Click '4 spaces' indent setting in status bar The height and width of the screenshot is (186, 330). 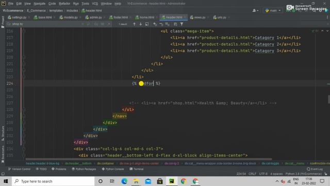(276, 174)
